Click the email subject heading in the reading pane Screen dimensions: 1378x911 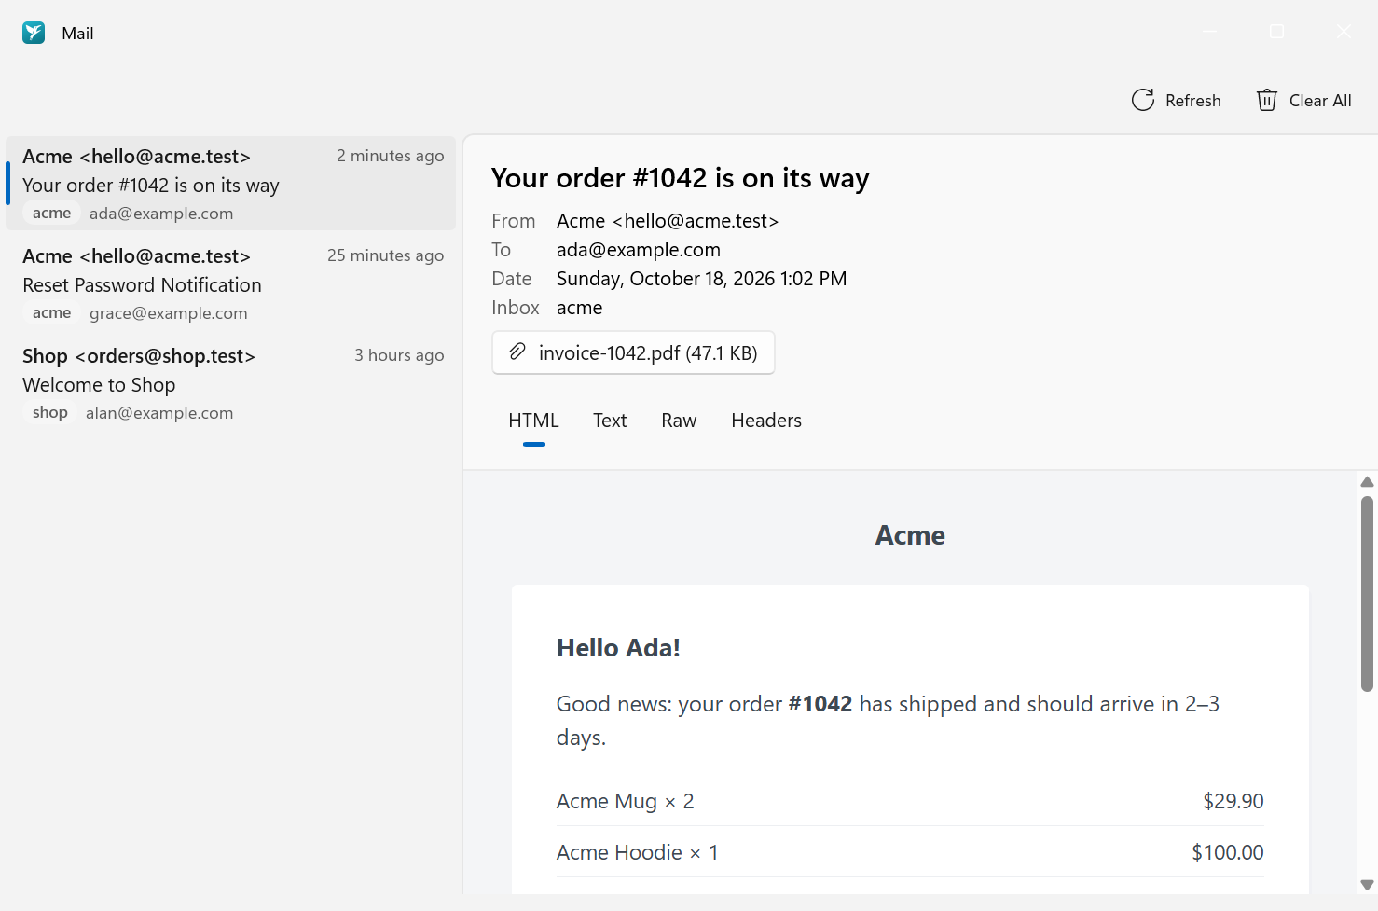tap(681, 178)
